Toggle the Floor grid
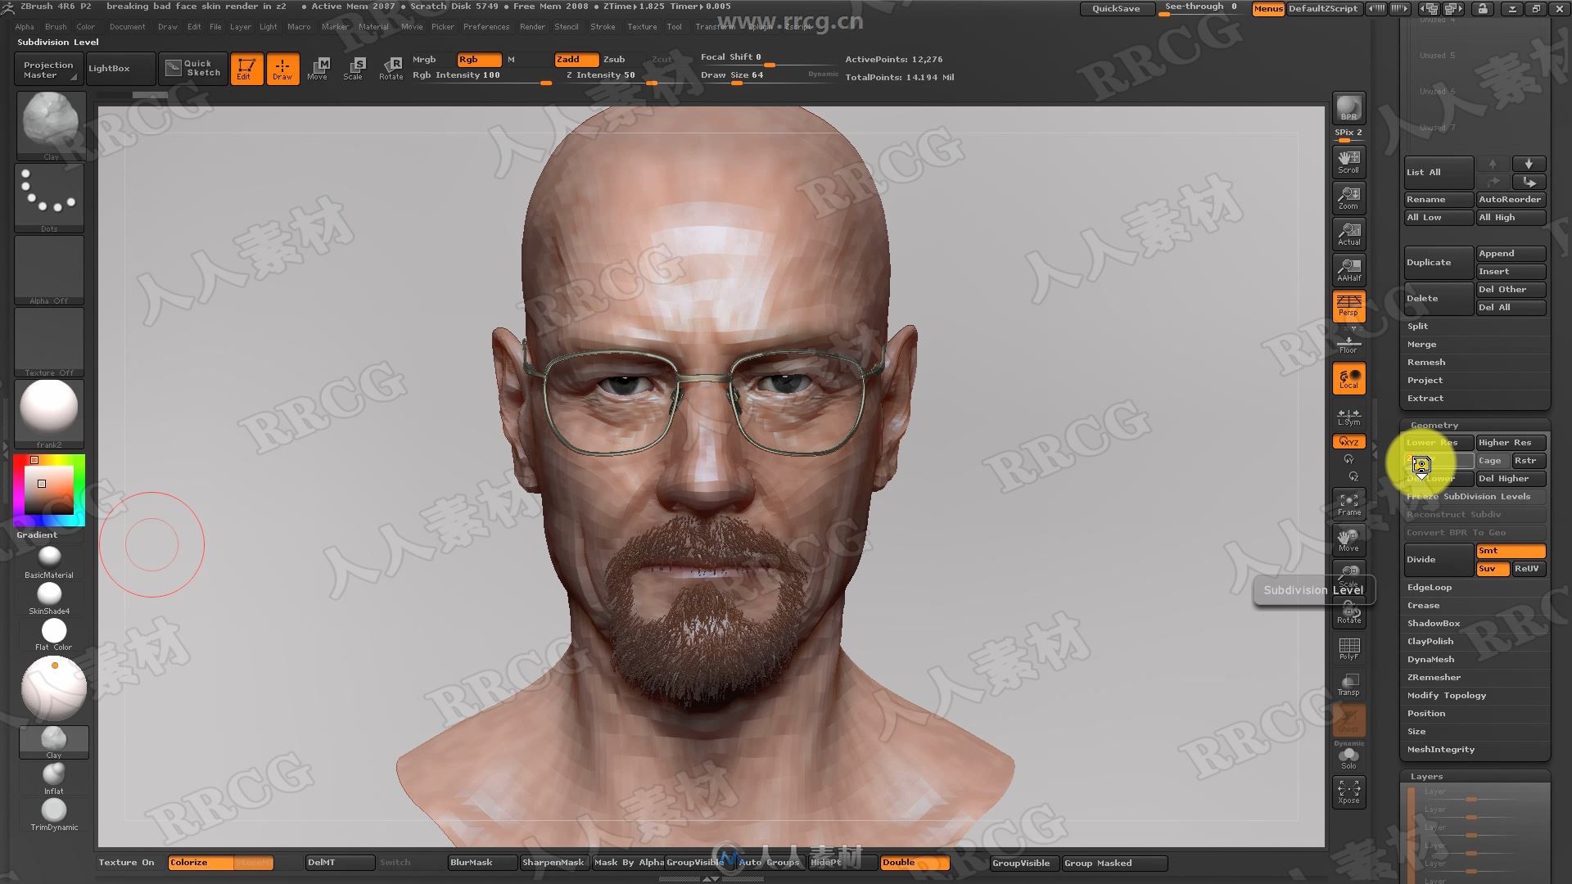 pyautogui.click(x=1348, y=343)
